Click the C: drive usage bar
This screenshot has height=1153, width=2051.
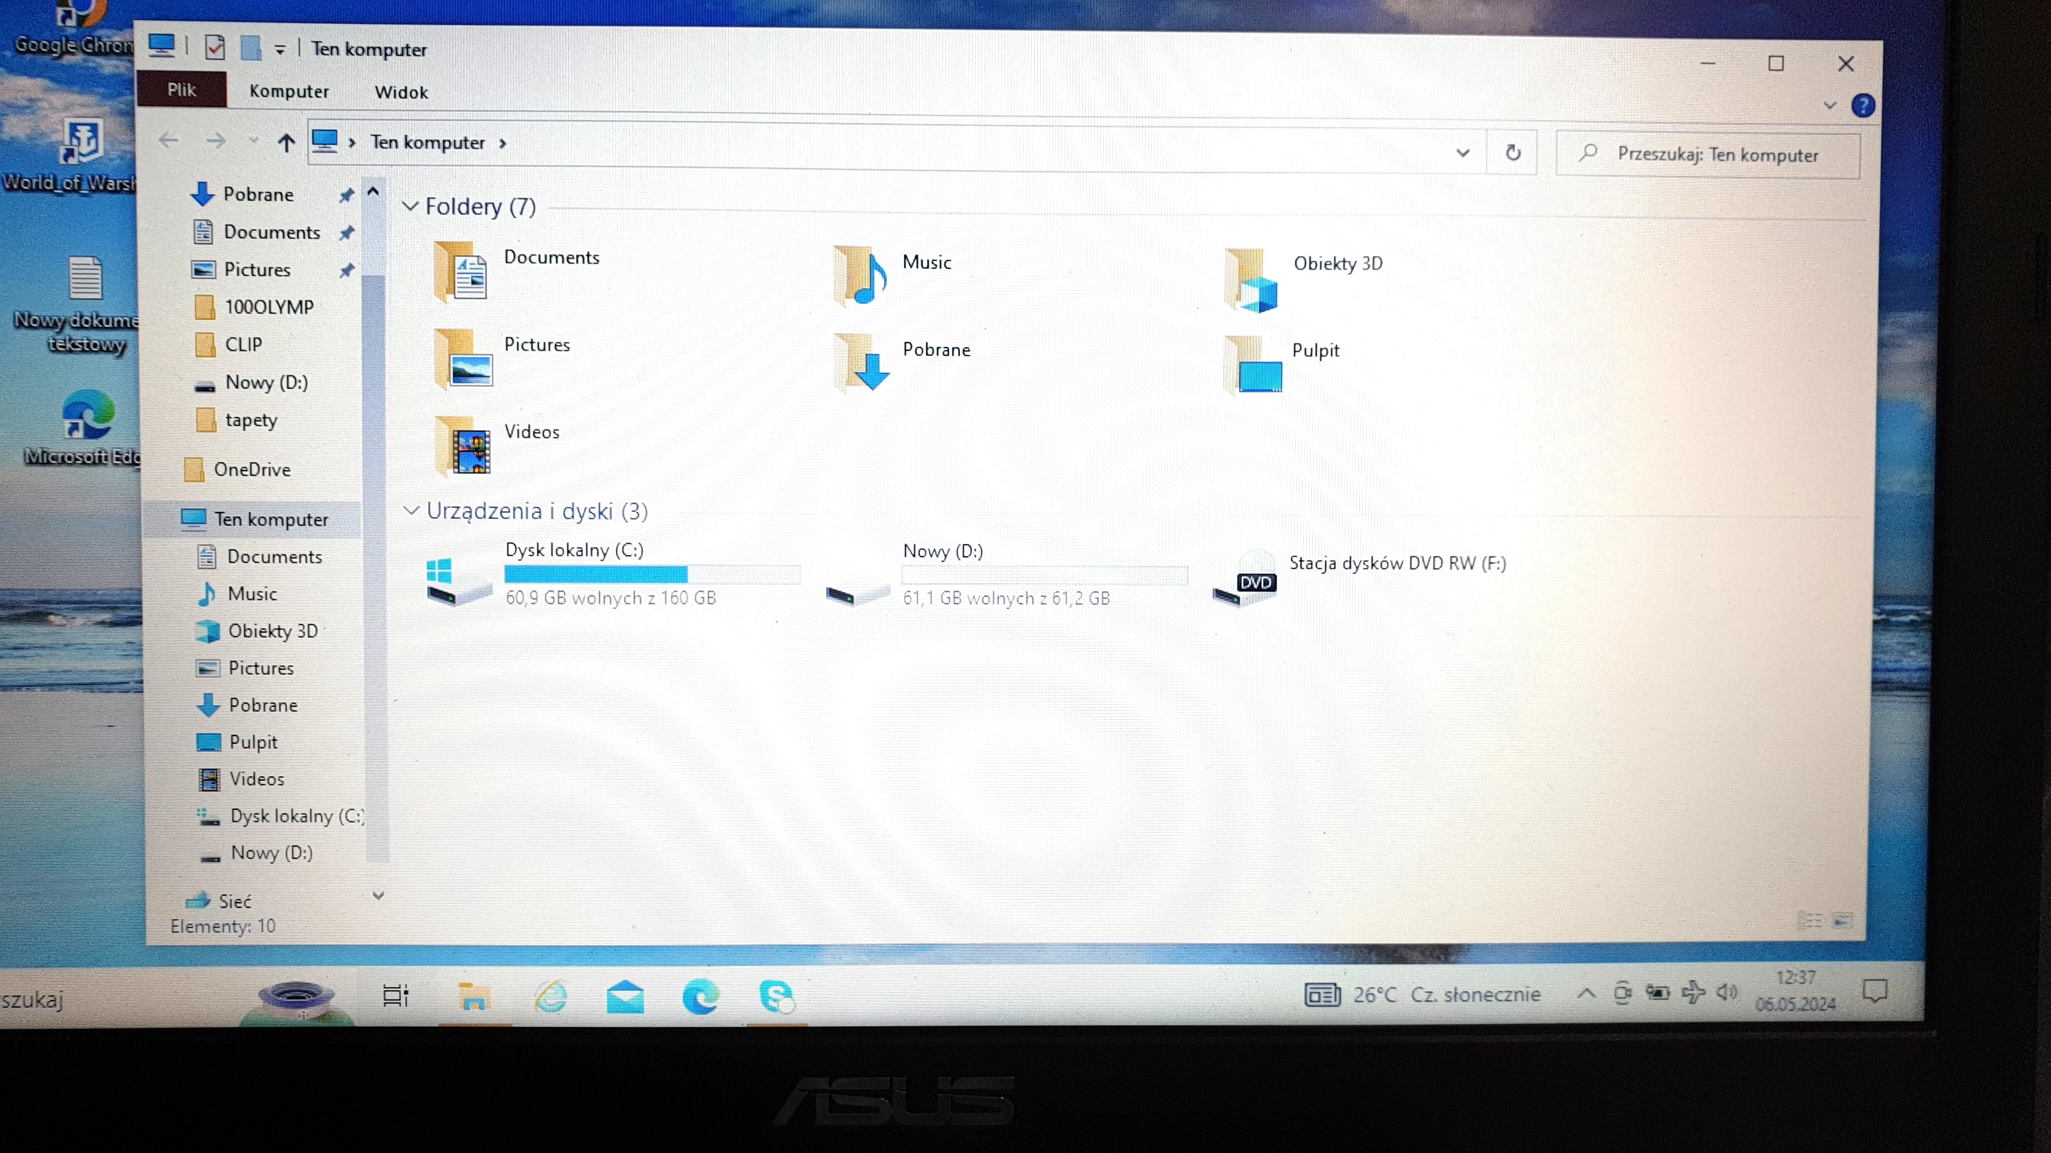point(652,574)
